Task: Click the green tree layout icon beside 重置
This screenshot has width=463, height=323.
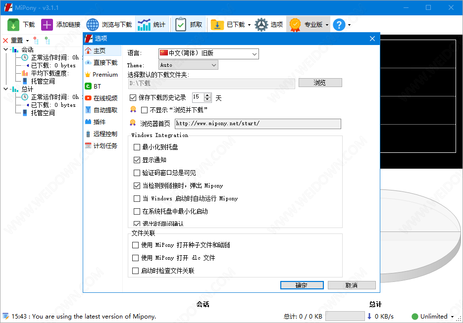Action: click(x=47, y=41)
